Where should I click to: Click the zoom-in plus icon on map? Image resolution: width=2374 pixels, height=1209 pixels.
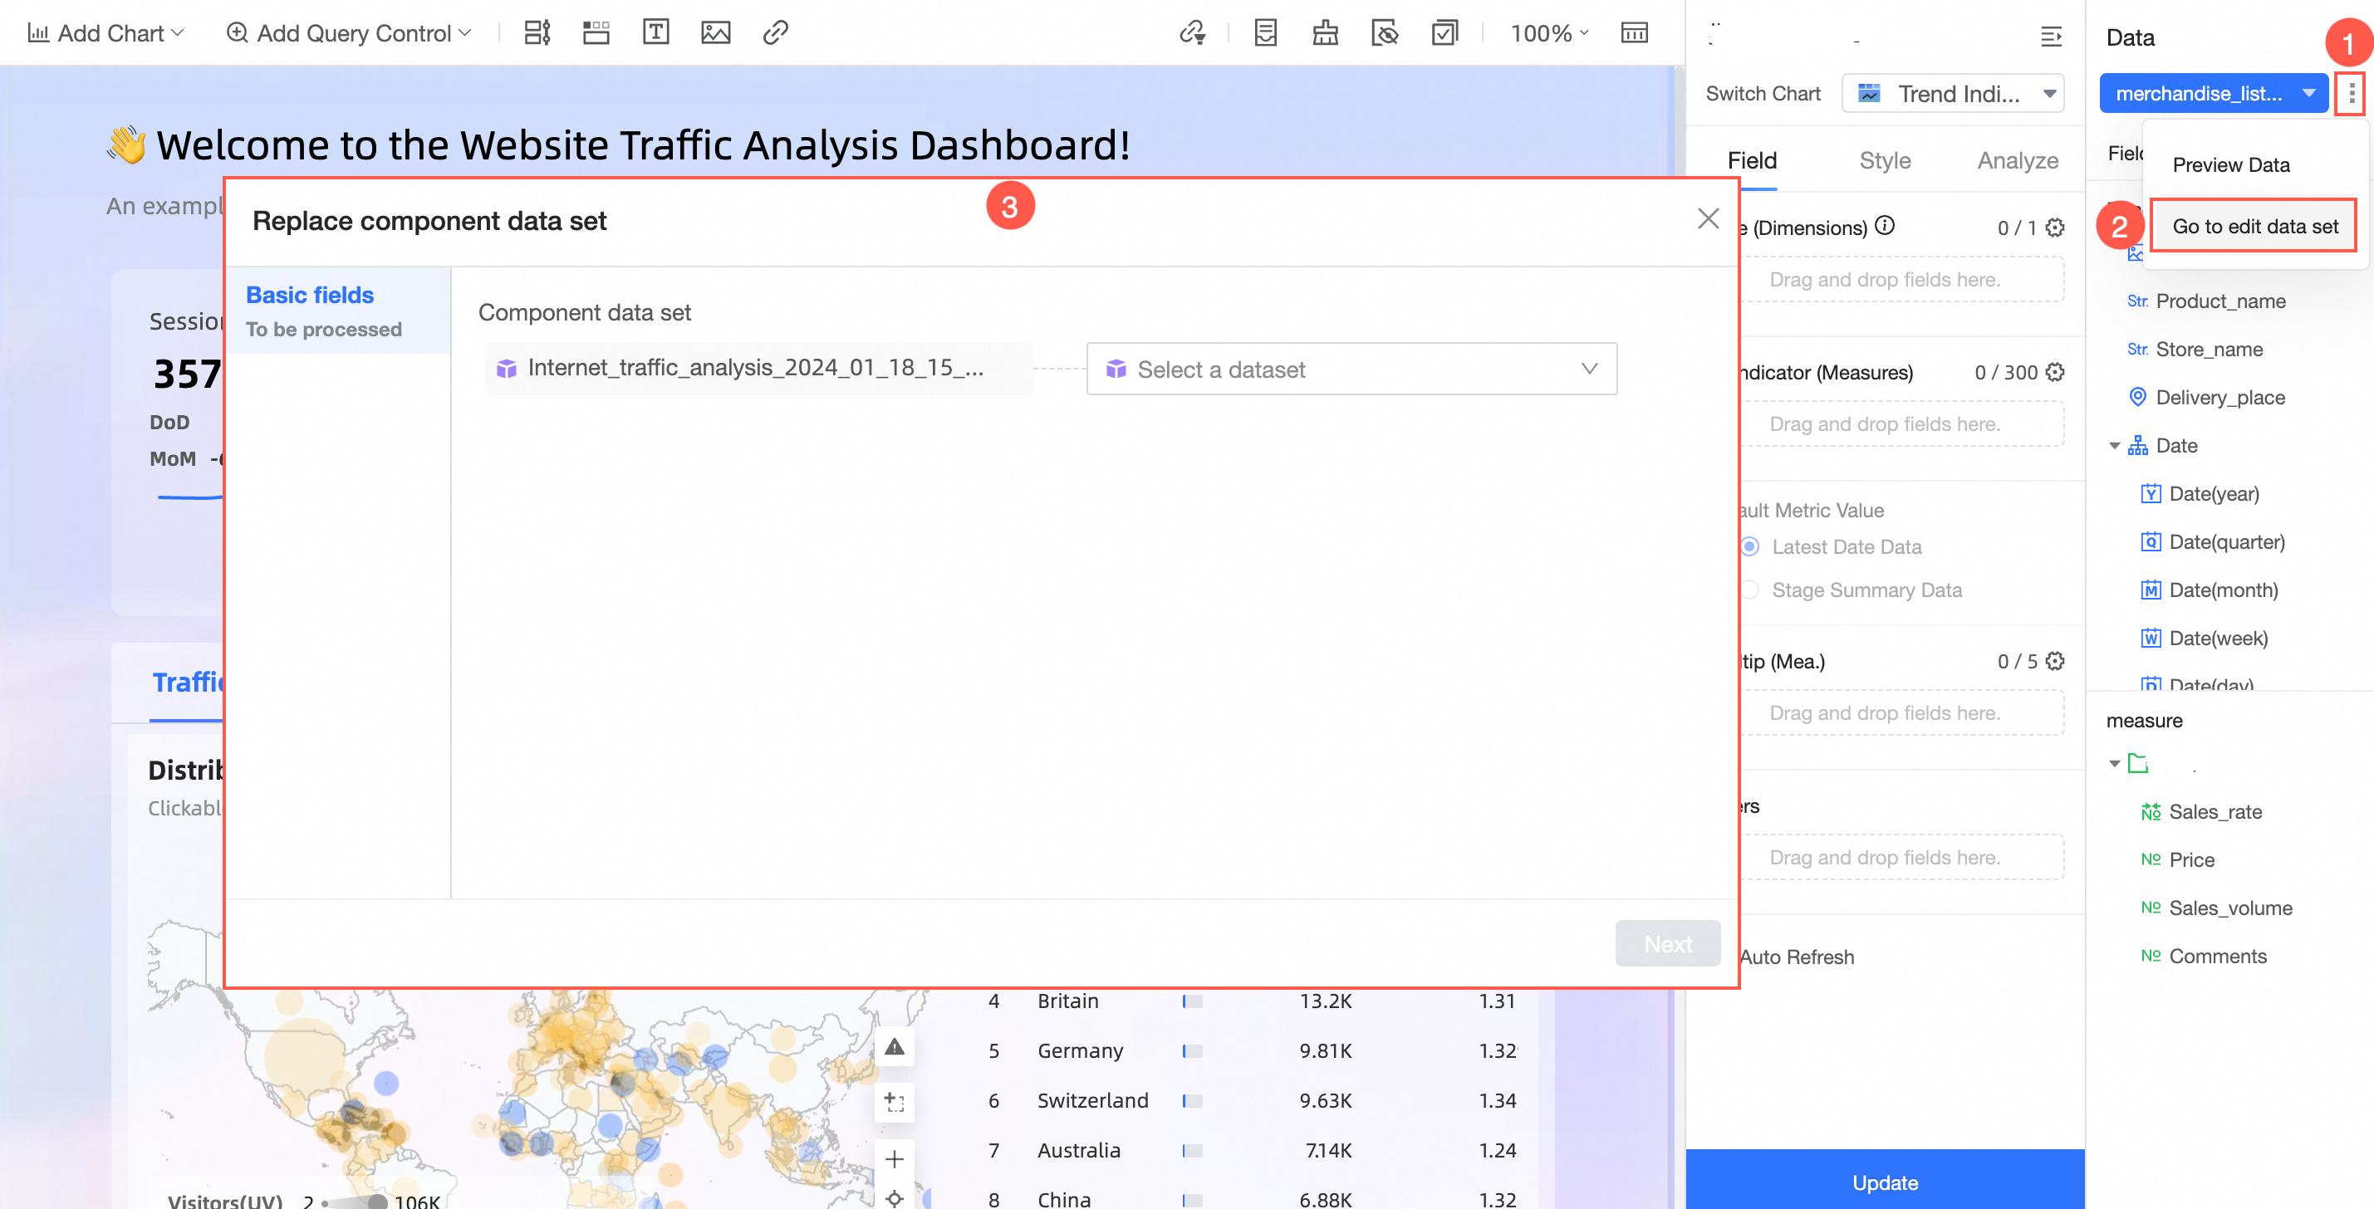pos(894,1158)
